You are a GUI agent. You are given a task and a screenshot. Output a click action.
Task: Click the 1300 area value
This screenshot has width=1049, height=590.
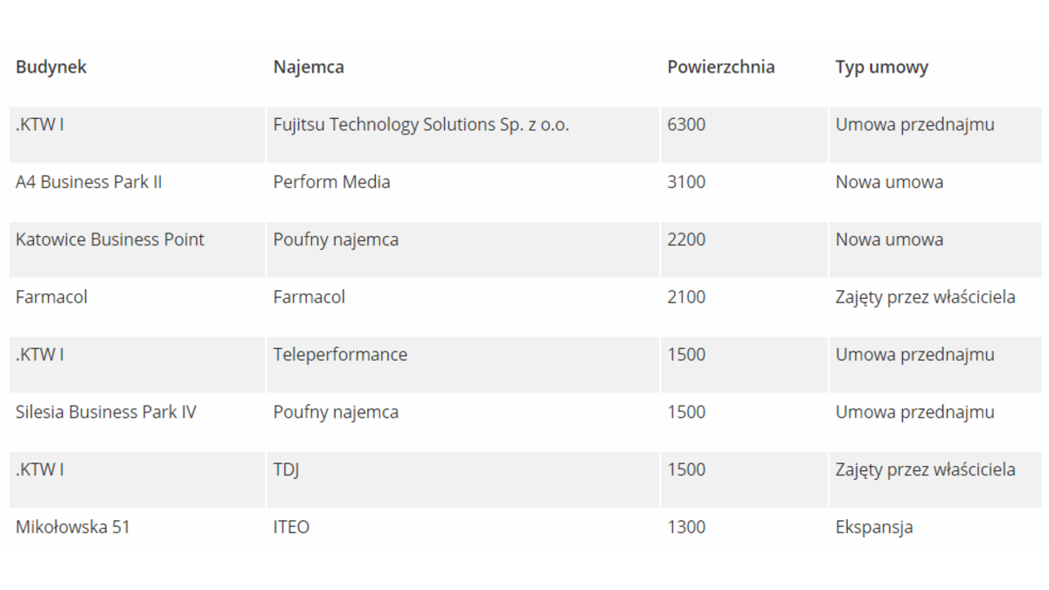click(685, 527)
